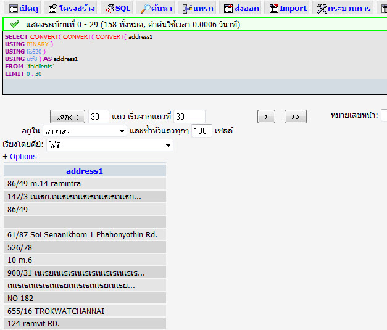387x330 pixels.
Task: Focus the repeat headers 100 field
Action: click(202, 131)
